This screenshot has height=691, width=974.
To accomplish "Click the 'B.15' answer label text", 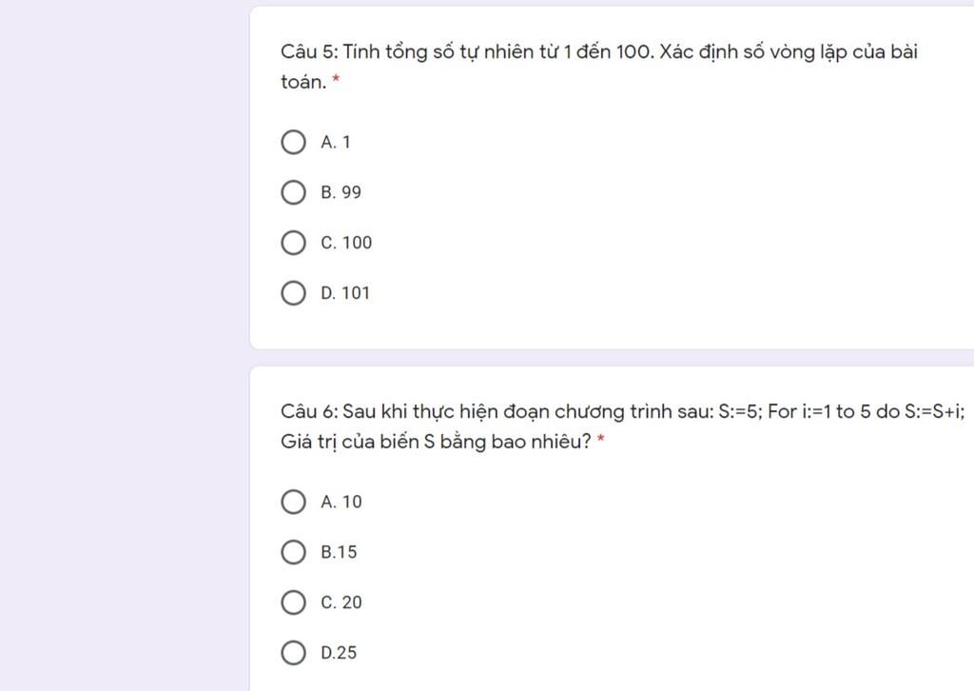I will pyautogui.click(x=339, y=552).
